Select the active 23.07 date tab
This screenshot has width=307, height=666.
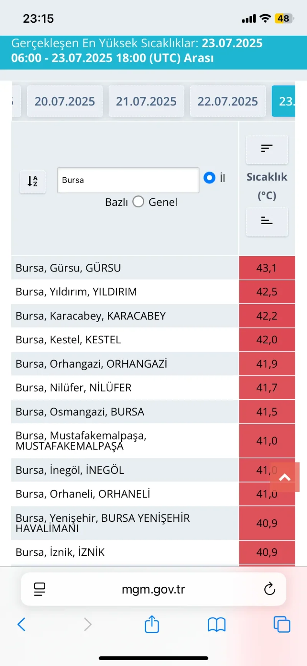(x=284, y=101)
